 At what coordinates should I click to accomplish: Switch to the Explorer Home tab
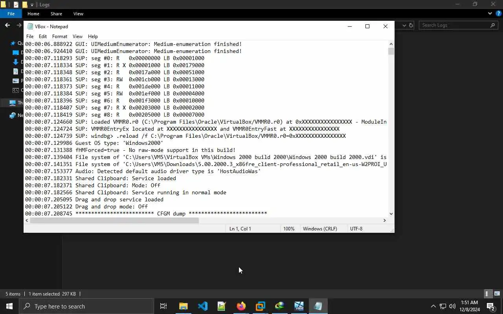33,14
